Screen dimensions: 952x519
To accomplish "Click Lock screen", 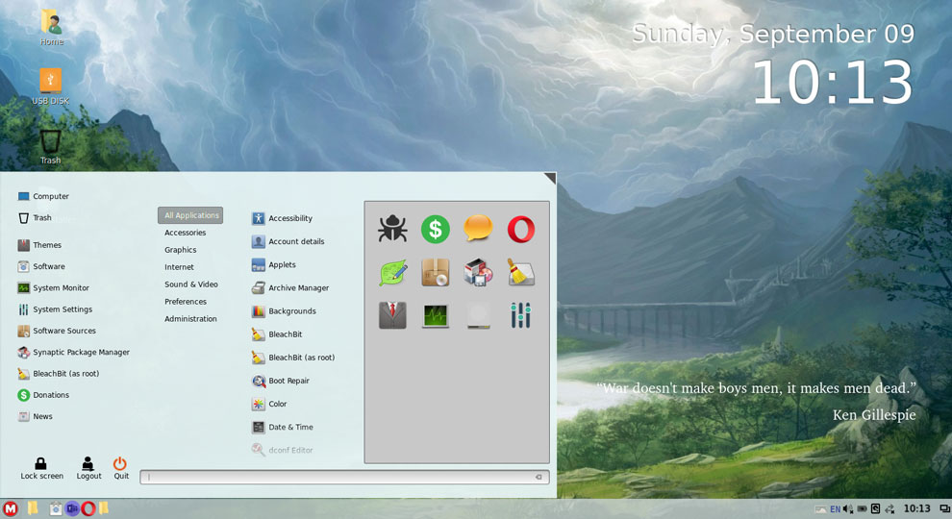I will click(41, 468).
